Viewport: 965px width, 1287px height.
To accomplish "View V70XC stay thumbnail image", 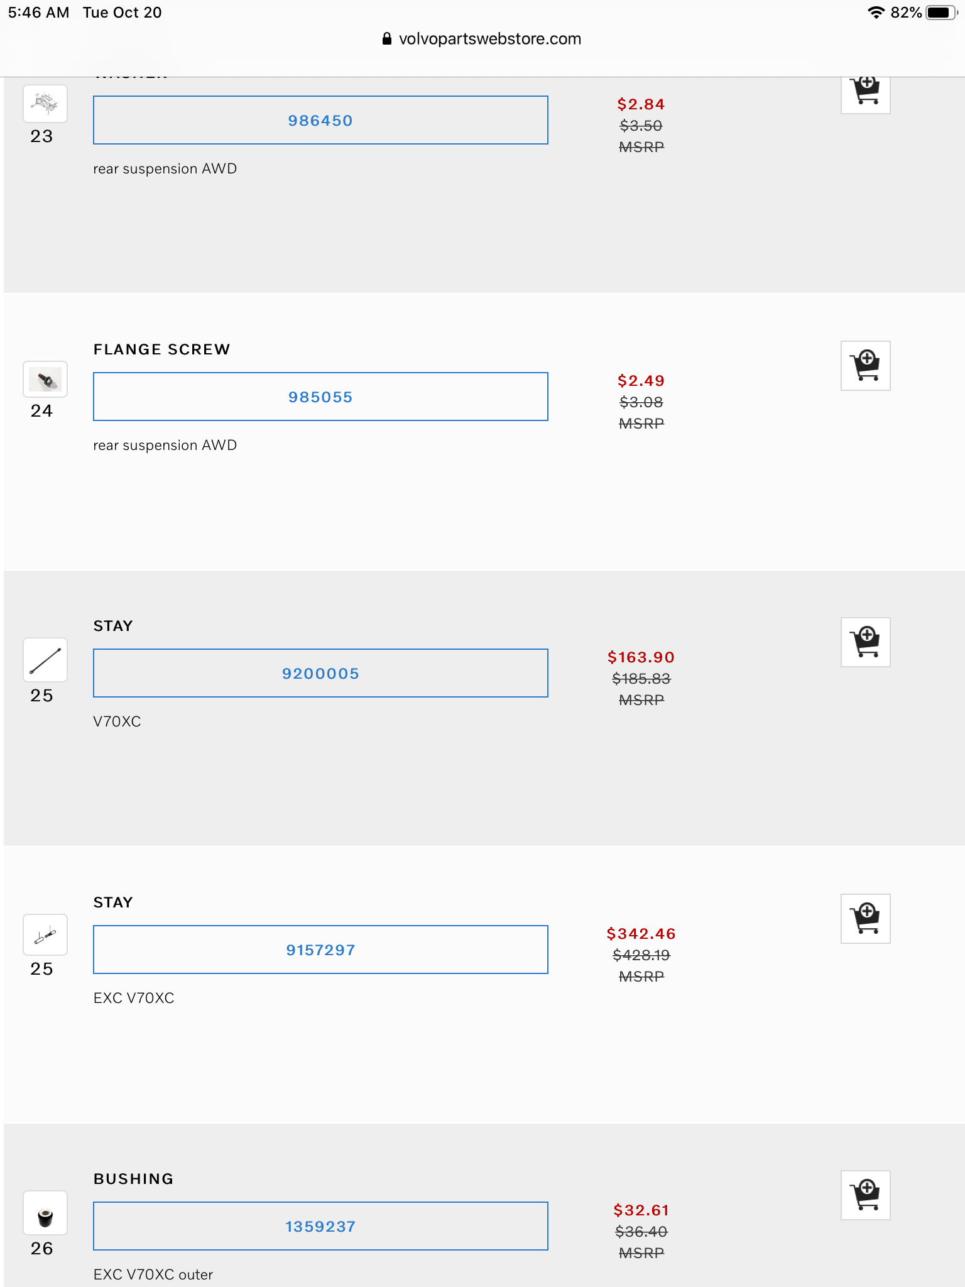I will pos(45,660).
